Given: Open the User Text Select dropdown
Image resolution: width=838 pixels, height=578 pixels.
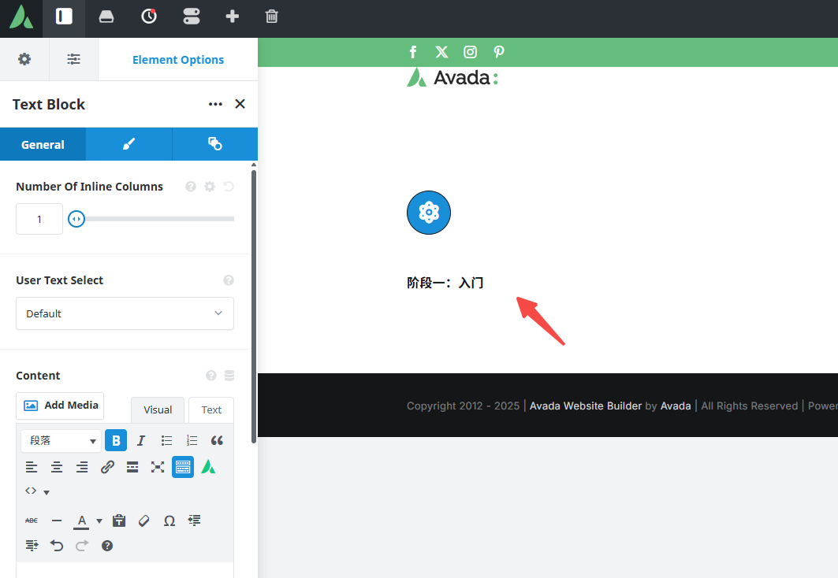Looking at the screenshot, I should pos(125,313).
